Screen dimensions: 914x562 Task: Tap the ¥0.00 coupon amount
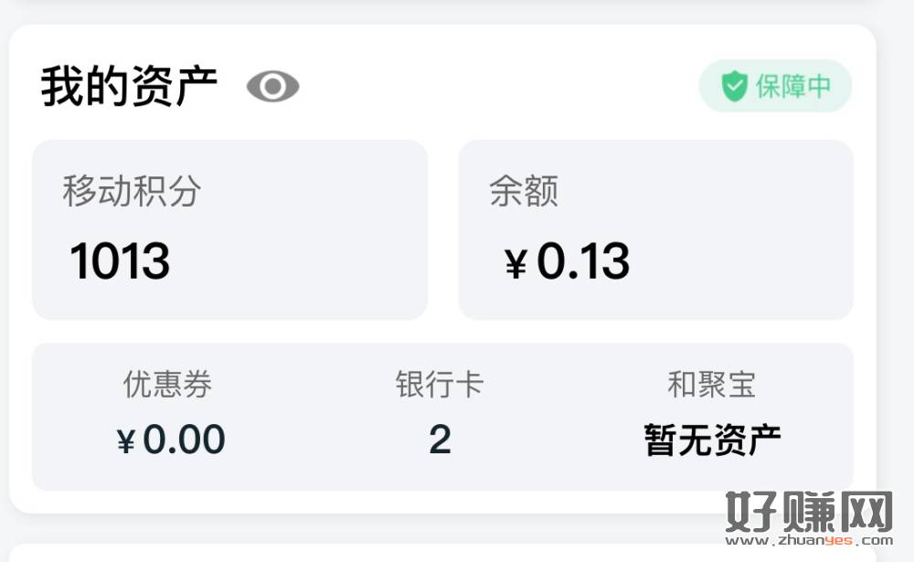171,439
